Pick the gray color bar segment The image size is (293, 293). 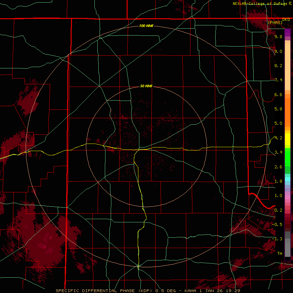[287, 248]
